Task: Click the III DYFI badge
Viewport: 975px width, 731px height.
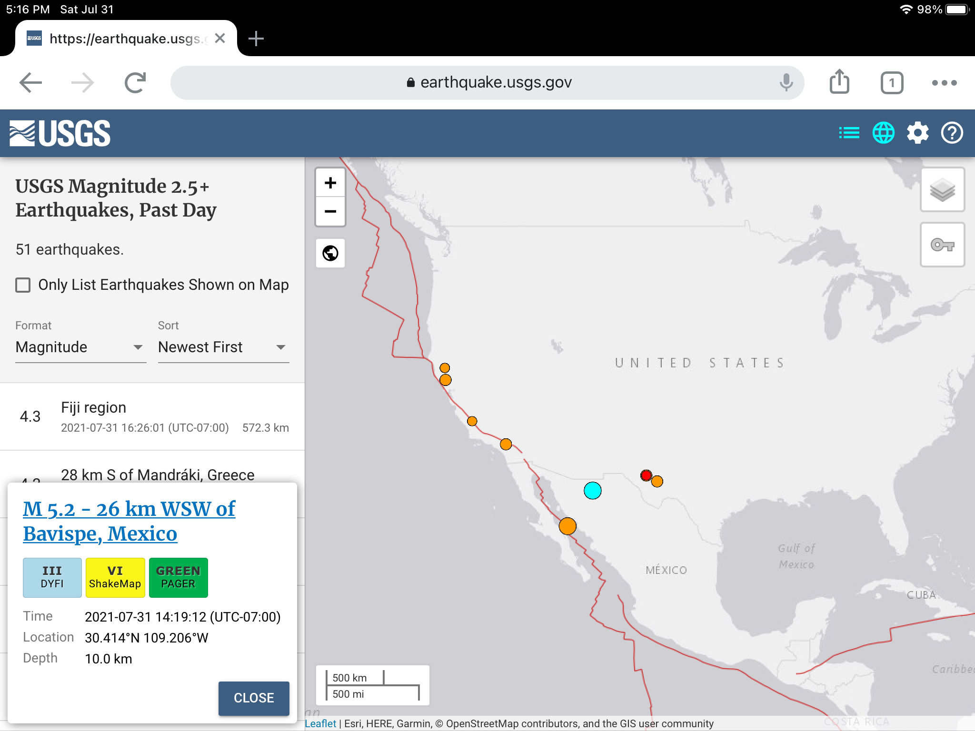Action: (52, 577)
